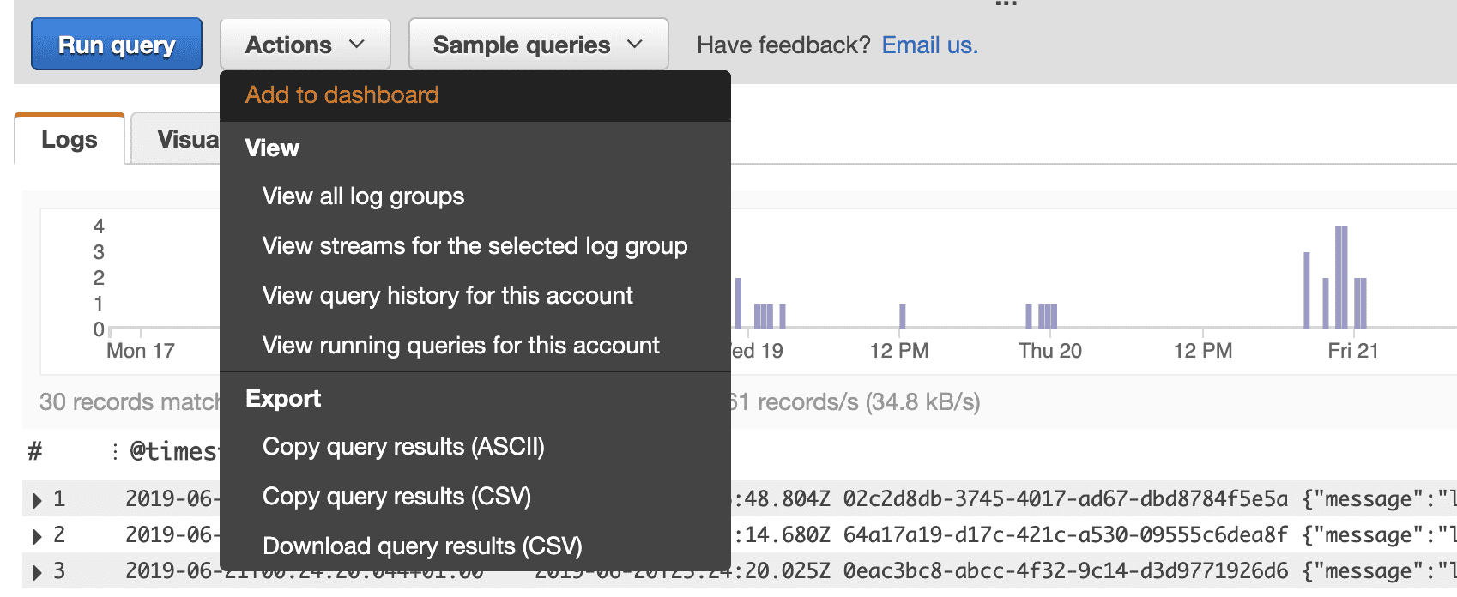Switch to the Visualization tab
Viewport: 1457px width, 597px height.
(176, 139)
